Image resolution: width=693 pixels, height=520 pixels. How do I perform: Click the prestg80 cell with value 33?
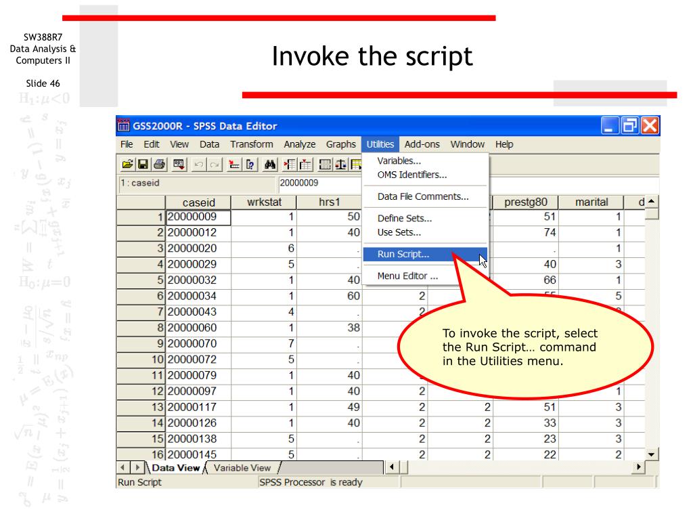(x=525, y=423)
